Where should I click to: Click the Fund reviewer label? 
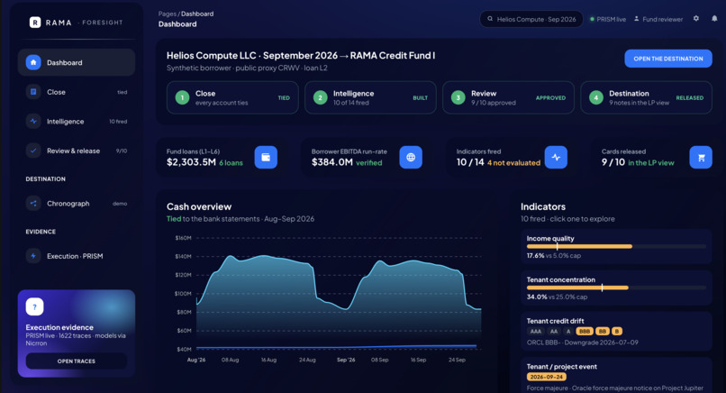coord(663,20)
